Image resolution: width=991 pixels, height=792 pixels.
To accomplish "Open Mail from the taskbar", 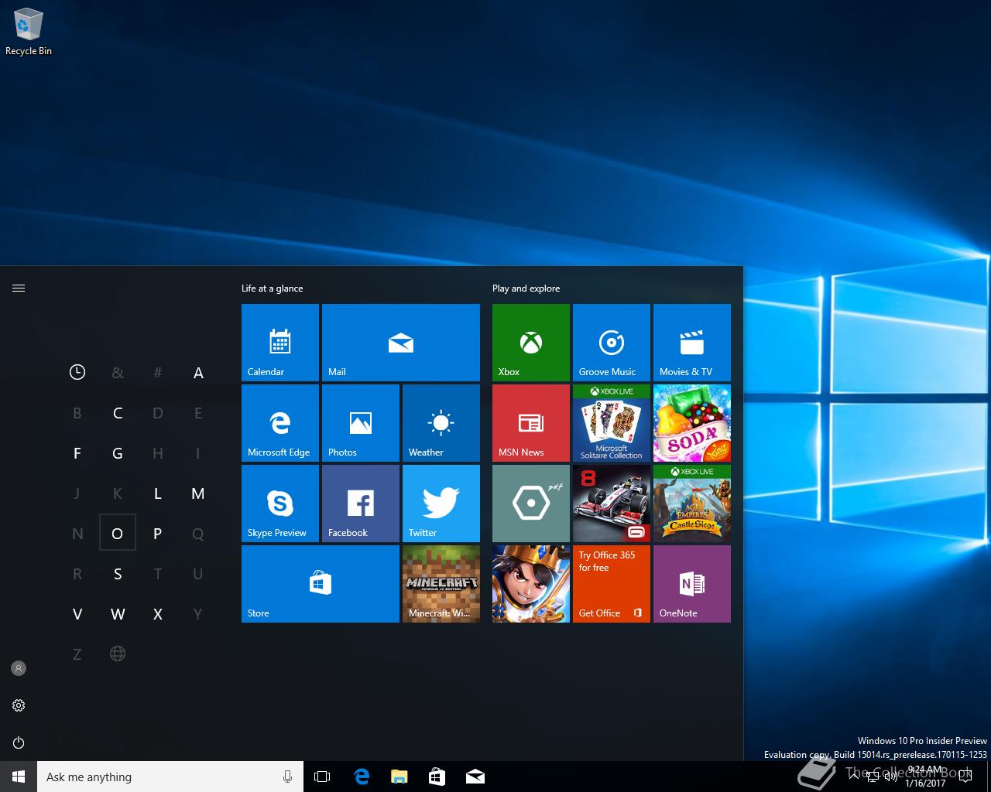I will point(475,777).
